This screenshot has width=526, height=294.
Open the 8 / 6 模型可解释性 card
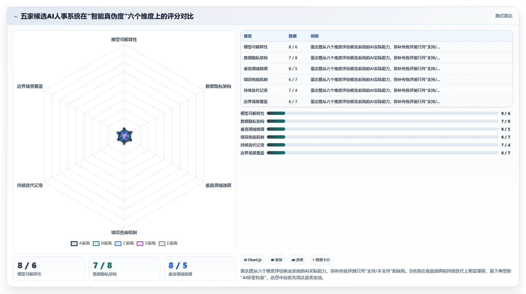(x=49, y=269)
